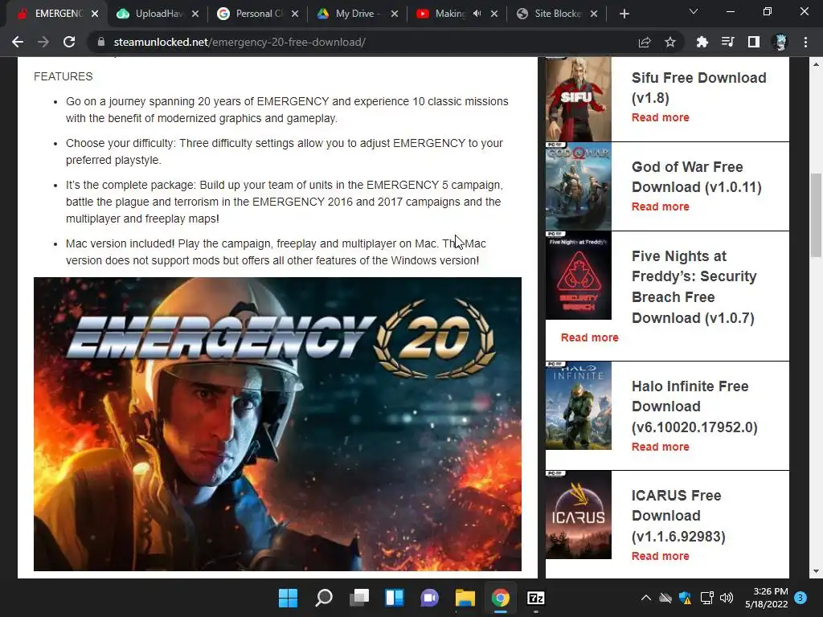Click the scrollbar down arrow
823x617 pixels.
[816, 571]
